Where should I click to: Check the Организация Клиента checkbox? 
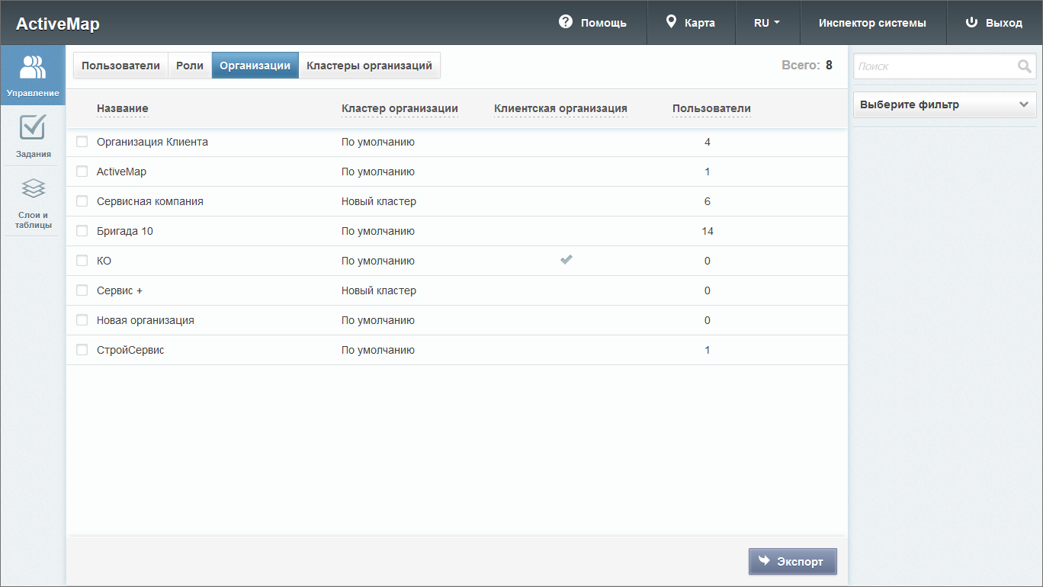(x=82, y=142)
